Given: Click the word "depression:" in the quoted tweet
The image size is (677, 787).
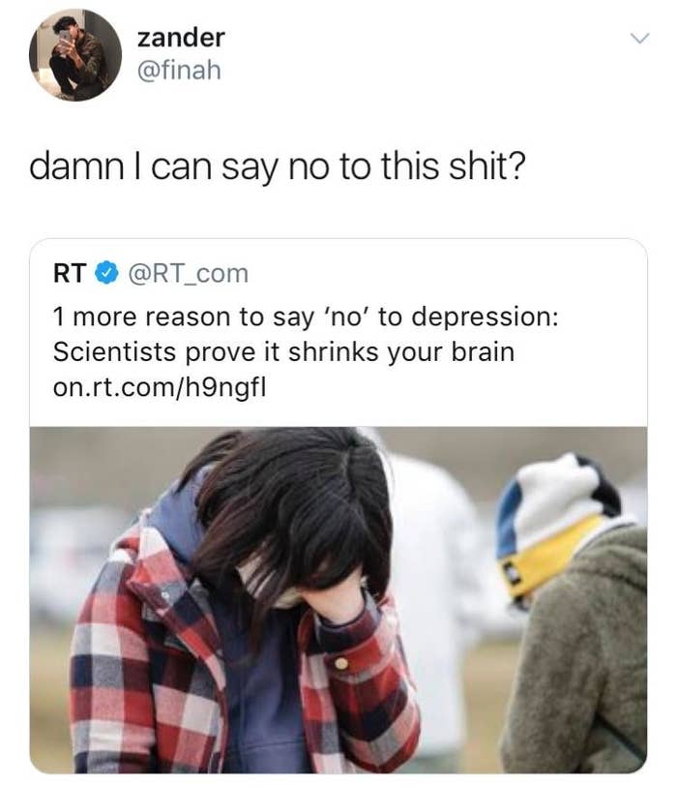Looking at the screenshot, I should click(x=485, y=318).
